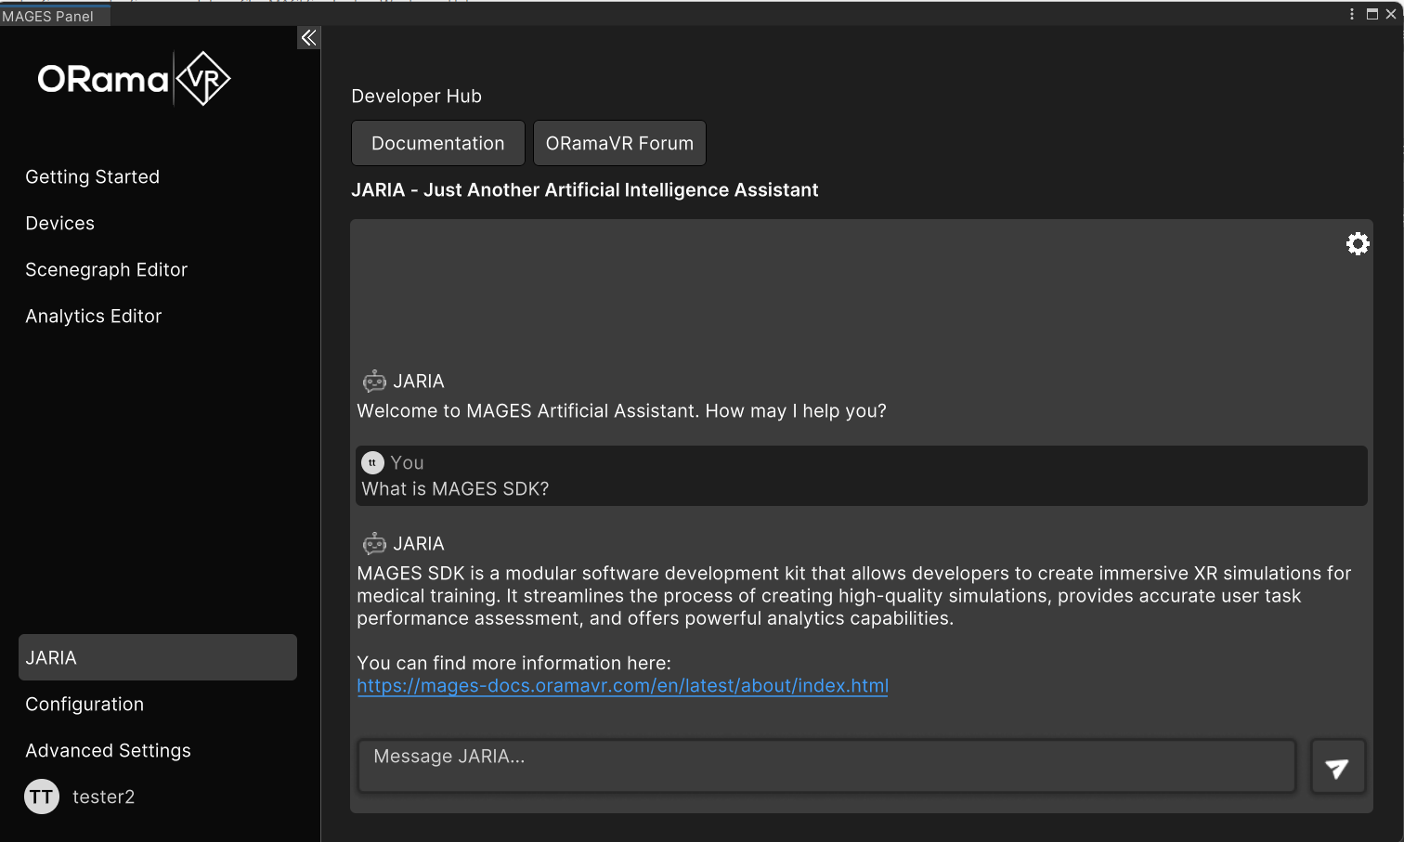Click the ORamaVR logo
This screenshot has width=1404, height=842.
tap(134, 79)
